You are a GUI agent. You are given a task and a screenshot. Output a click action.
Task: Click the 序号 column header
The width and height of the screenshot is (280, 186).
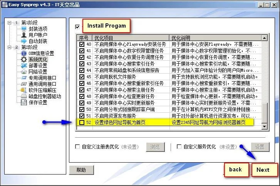[x=85, y=38]
